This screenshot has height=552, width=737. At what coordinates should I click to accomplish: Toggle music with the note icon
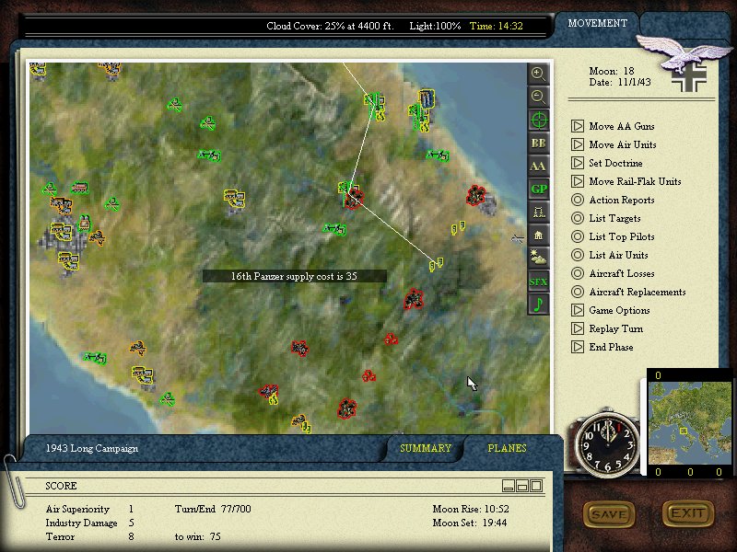538,305
